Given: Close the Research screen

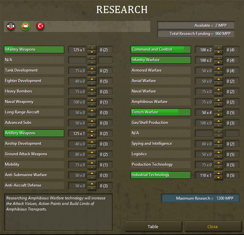Looking at the screenshot, I should point(213,227).
